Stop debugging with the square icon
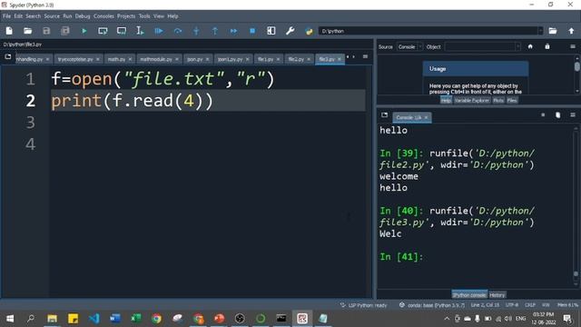This screenshot has width=581, height=327. coord(252,31)
